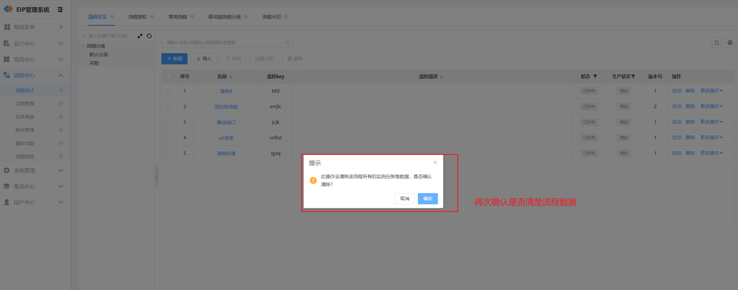Favorite 实例管理 with its star icon
Viewport: 738px width, 290px height.
pyautogui.click(x=61, y=103)
